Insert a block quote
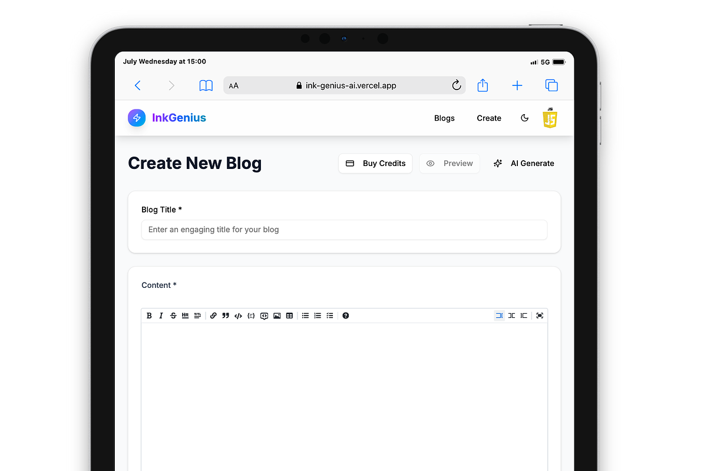Screen dimensions: 707x471 coord(226,316)
